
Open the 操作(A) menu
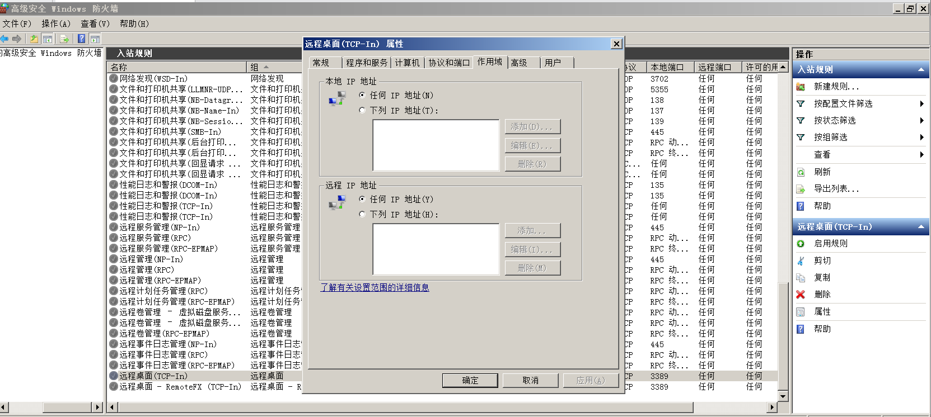tap(56, 23)
